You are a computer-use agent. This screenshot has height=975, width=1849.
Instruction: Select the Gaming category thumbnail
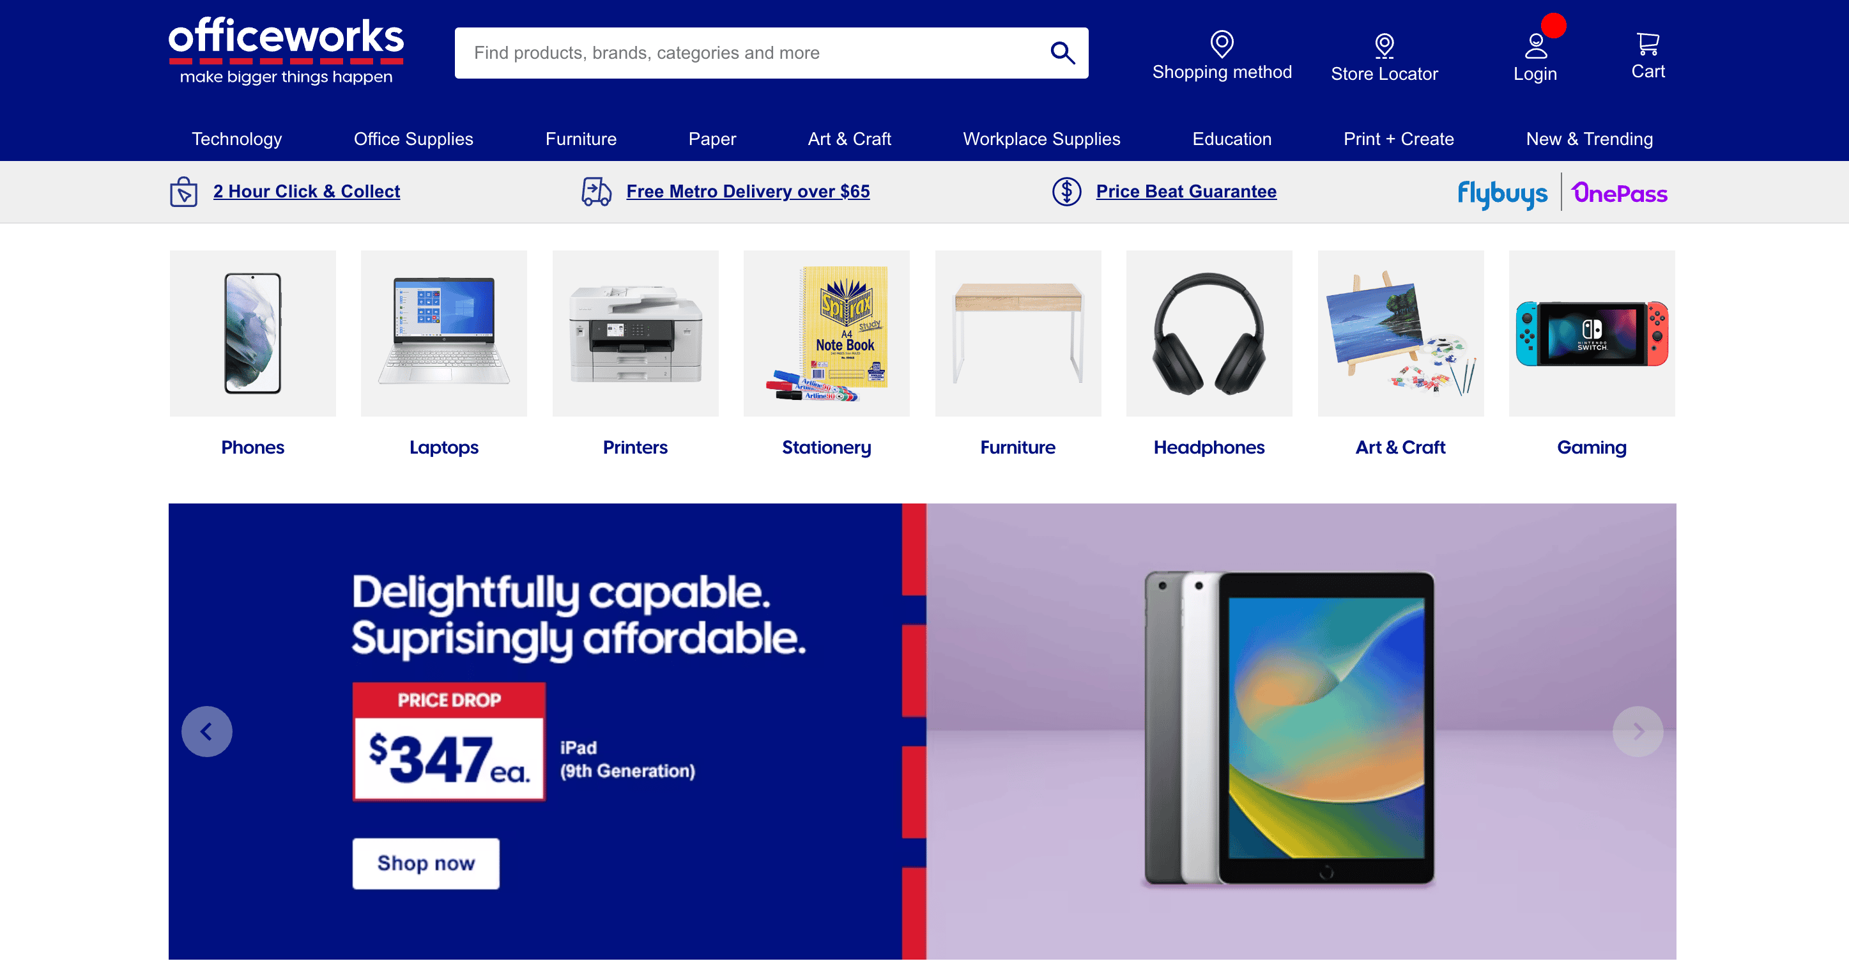1592,333
